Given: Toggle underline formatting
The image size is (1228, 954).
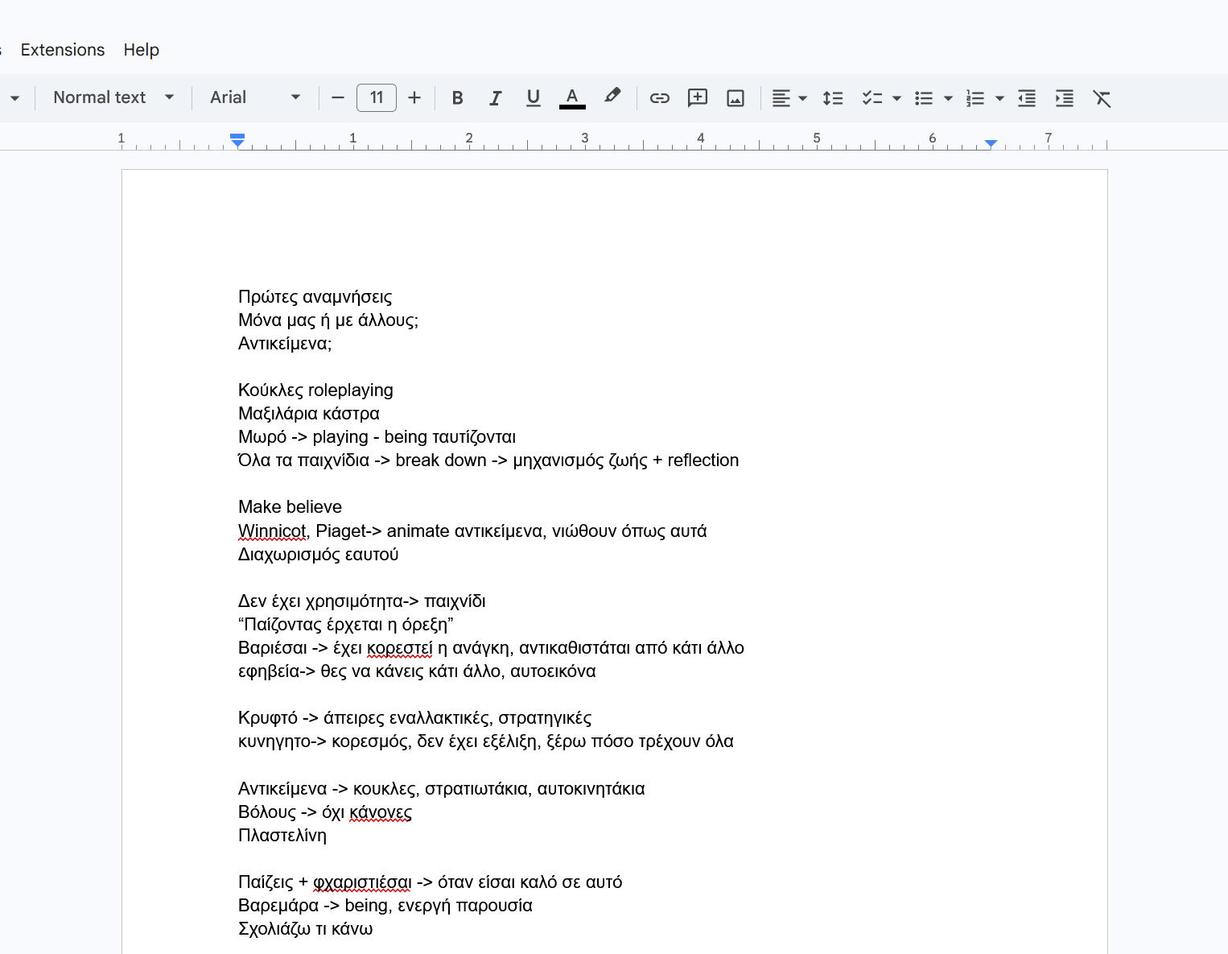Looking at the screenshot, I should (x=533, y=98).
